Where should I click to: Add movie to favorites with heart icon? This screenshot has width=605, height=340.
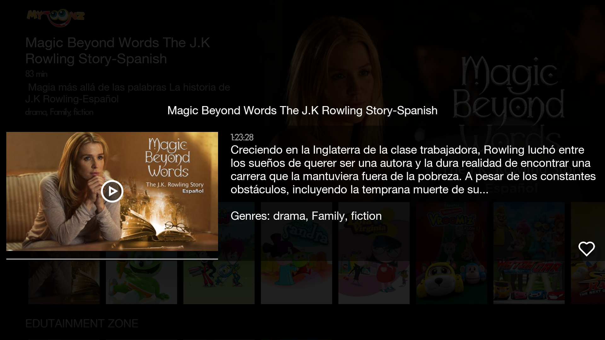click(586, 249)
